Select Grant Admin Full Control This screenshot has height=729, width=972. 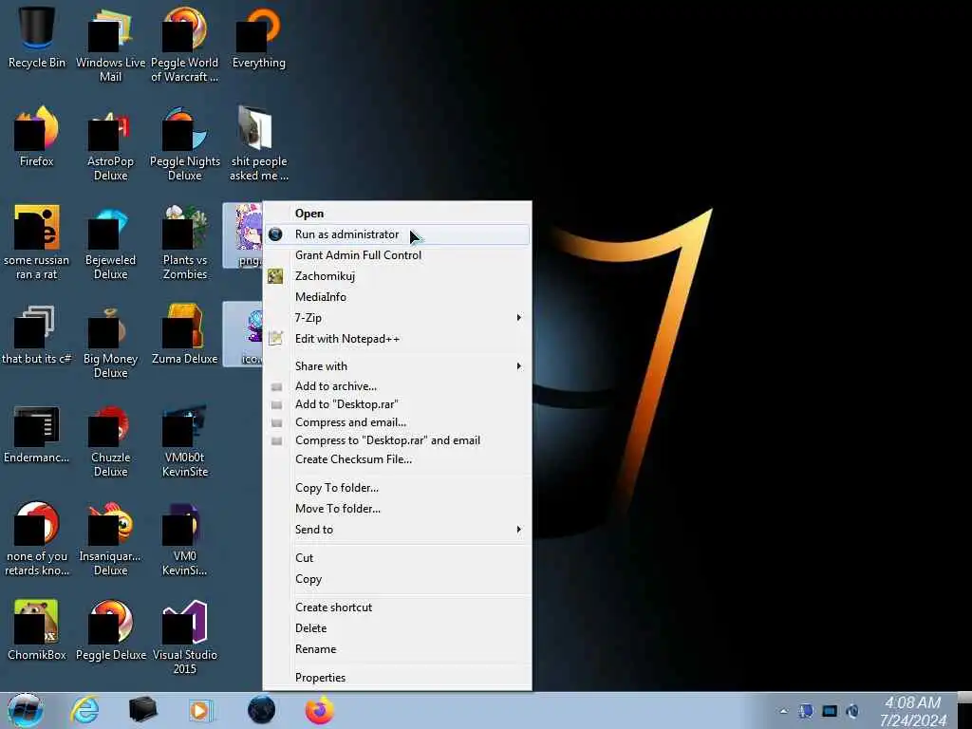tap(397, 255)
